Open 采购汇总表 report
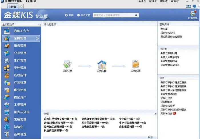 [166, 98]
